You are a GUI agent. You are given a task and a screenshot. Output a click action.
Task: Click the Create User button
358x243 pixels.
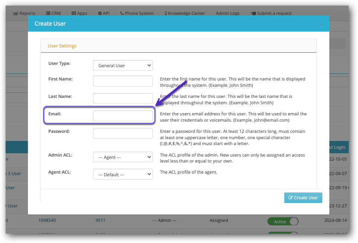(x=303, y=198)
